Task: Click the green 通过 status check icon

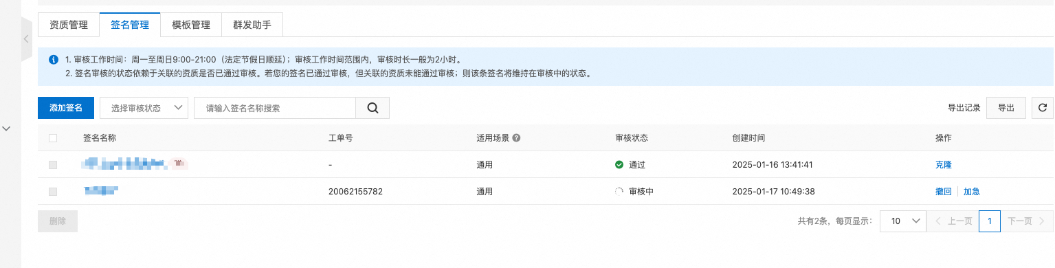Action: pyautogui.click(x=619, y=165)
